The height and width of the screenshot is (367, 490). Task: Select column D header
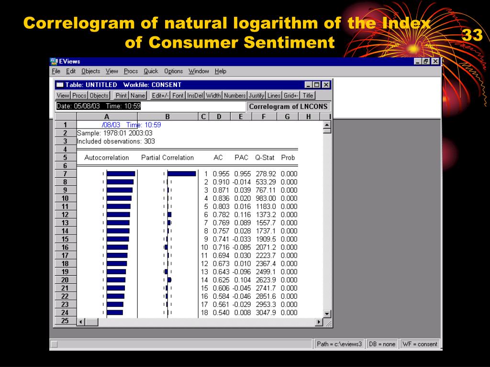pyautogui.click(x=219, y=117)
